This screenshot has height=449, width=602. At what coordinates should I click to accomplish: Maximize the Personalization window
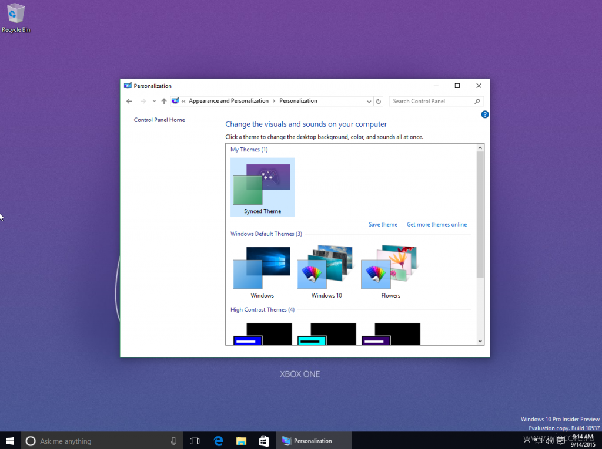pos(457,86)
